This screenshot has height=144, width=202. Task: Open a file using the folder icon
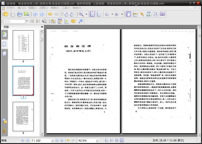6,14
